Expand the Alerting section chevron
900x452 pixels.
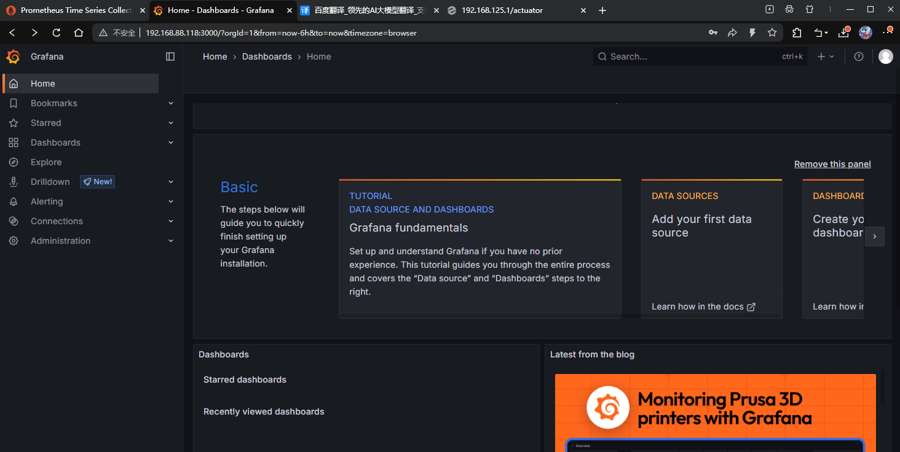pyautogui.click(x=171, y=201)
